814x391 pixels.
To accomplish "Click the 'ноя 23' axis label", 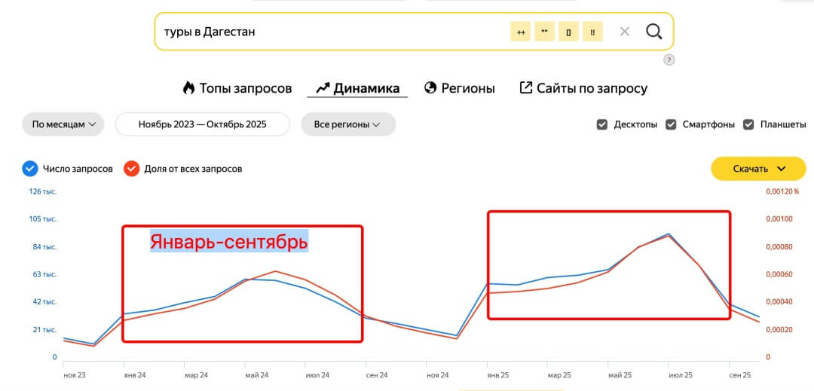I will tap(74, 375).
